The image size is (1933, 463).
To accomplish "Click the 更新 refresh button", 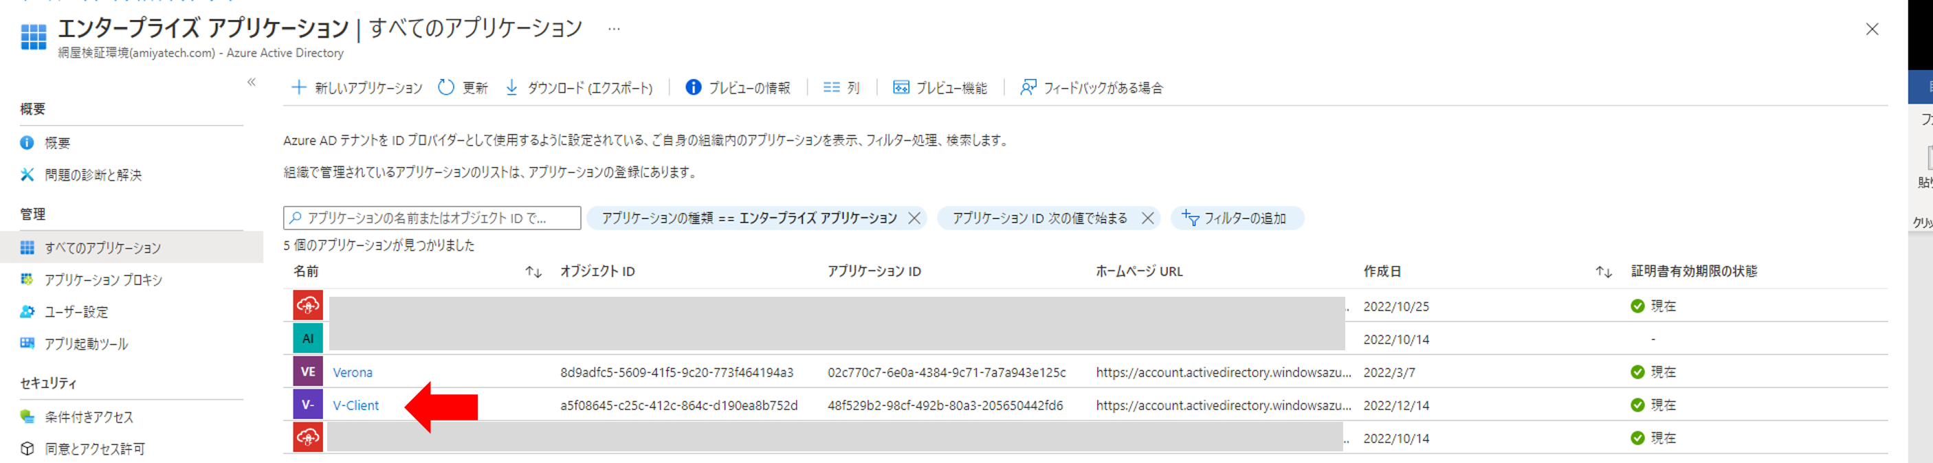I will point(462,88).
